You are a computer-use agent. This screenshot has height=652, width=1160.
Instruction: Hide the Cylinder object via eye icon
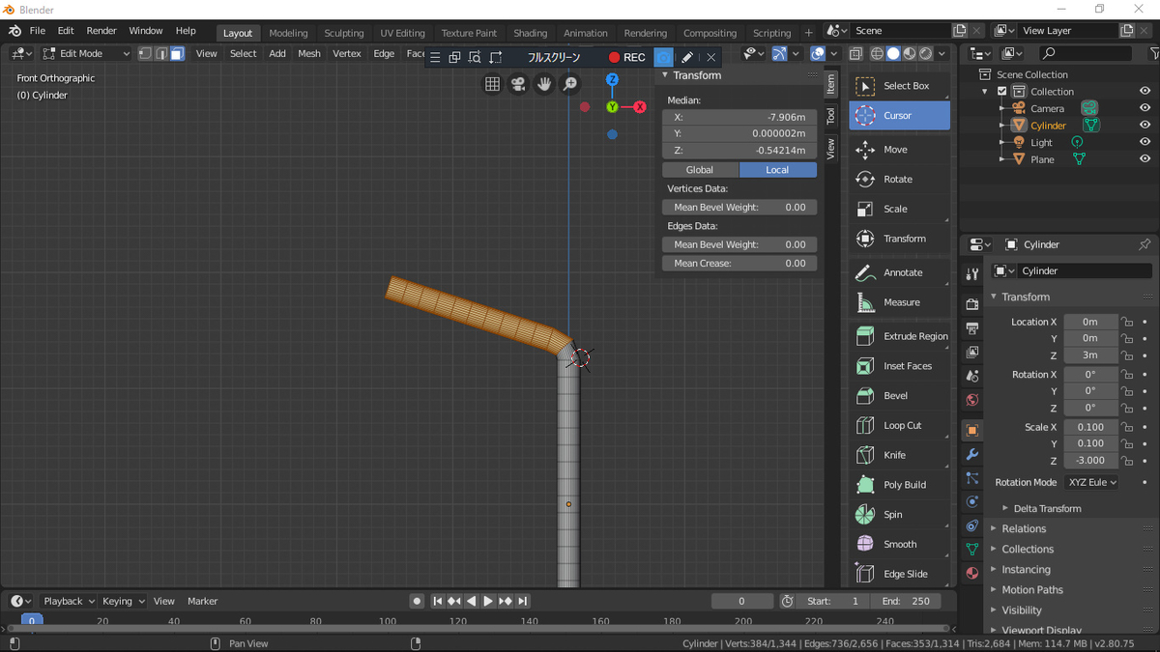(1145, 126)
